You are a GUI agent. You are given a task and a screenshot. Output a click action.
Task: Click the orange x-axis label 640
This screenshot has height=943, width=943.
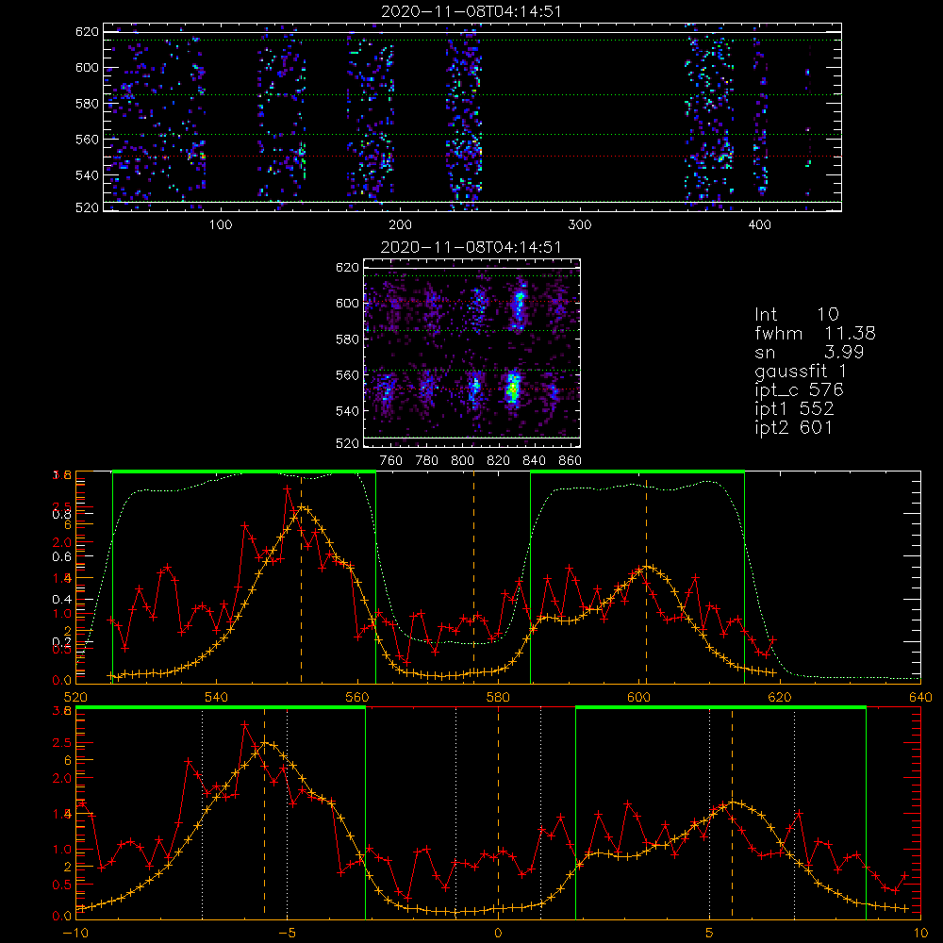point(920,698)
